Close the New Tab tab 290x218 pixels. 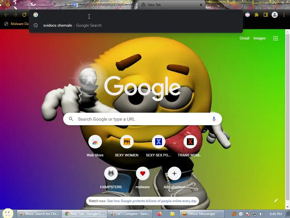201,5
